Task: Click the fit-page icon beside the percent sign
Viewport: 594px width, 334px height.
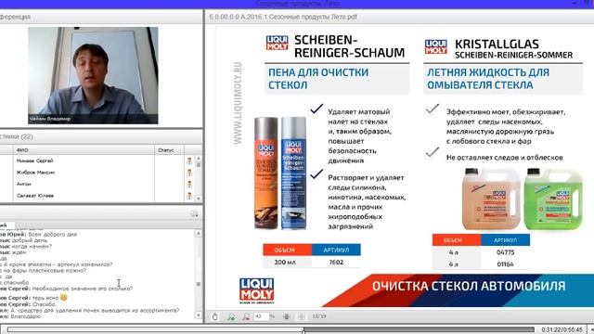Action: click(287, 316)
